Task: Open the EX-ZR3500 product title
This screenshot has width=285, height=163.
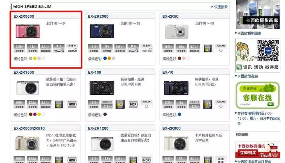Action: 24,16
